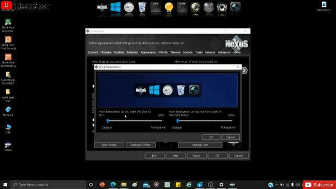
Task: Click the Change Icon button
Action: (x=200, y=145)
